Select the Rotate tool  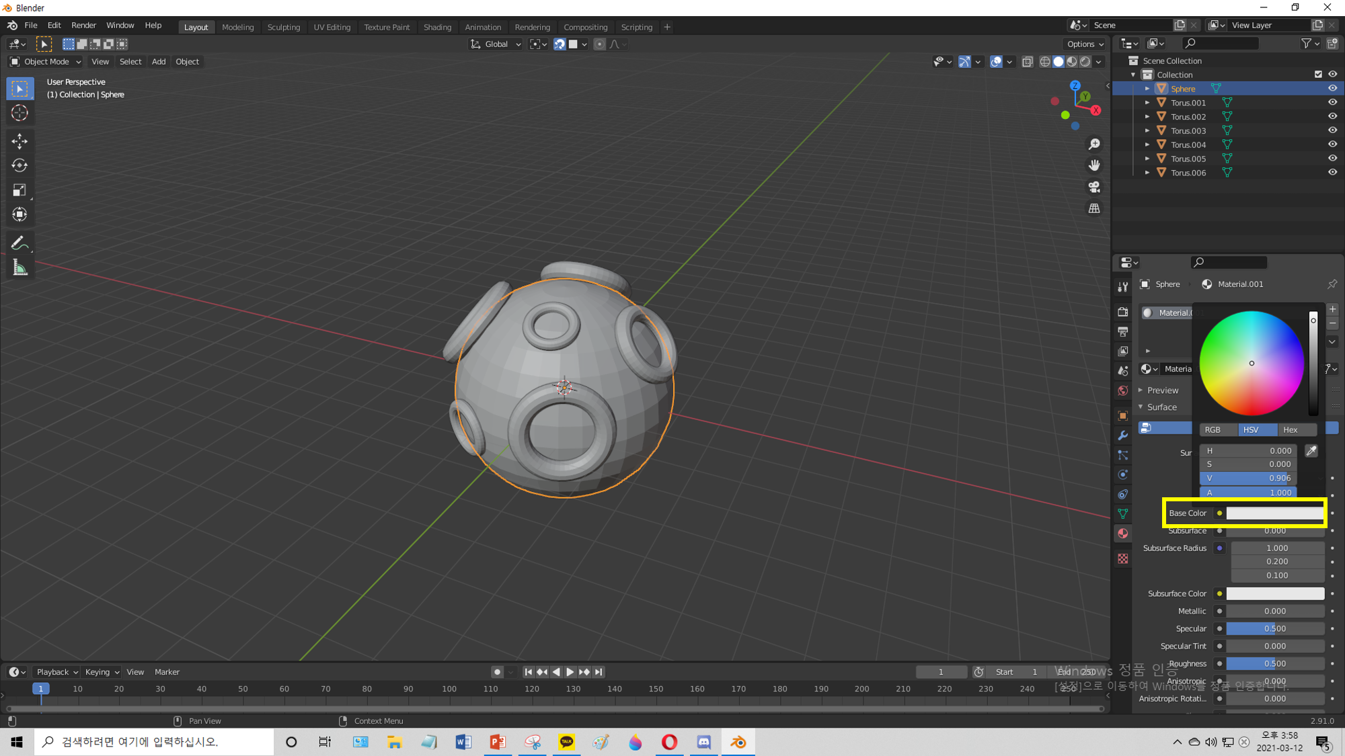(x=20, y=165)
